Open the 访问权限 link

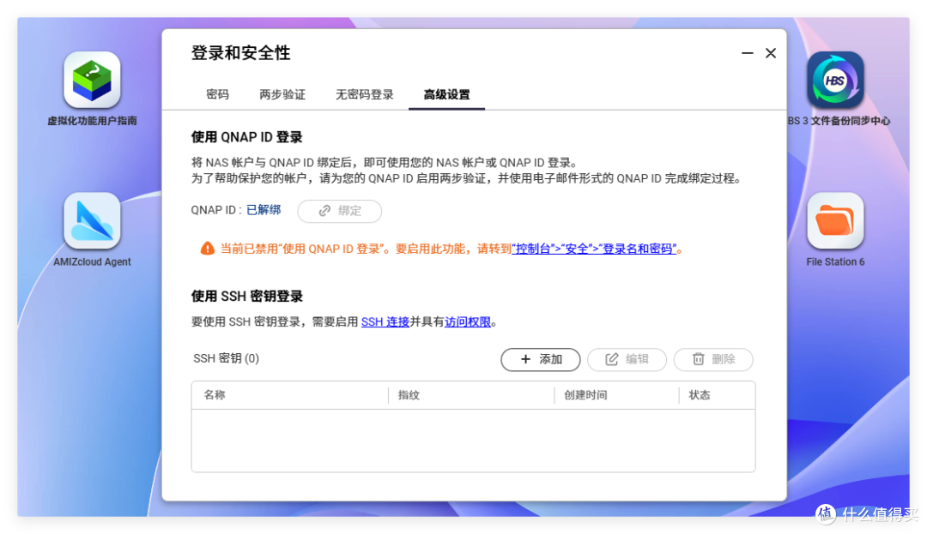tap(468, 322)
